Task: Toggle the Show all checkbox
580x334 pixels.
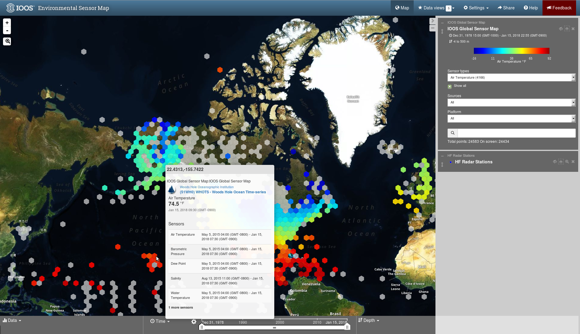Action: [x=450, y=87]
